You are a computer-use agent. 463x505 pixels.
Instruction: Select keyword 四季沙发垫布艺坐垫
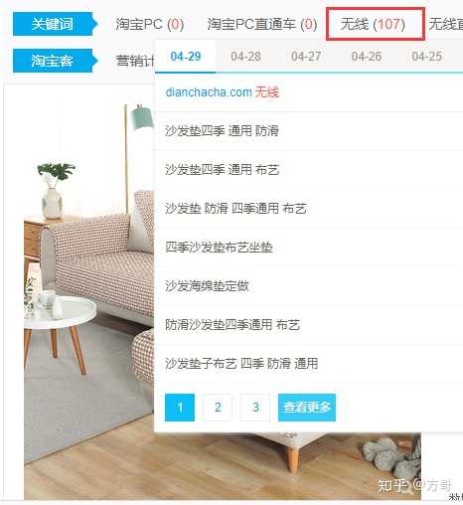pos(219,248)
